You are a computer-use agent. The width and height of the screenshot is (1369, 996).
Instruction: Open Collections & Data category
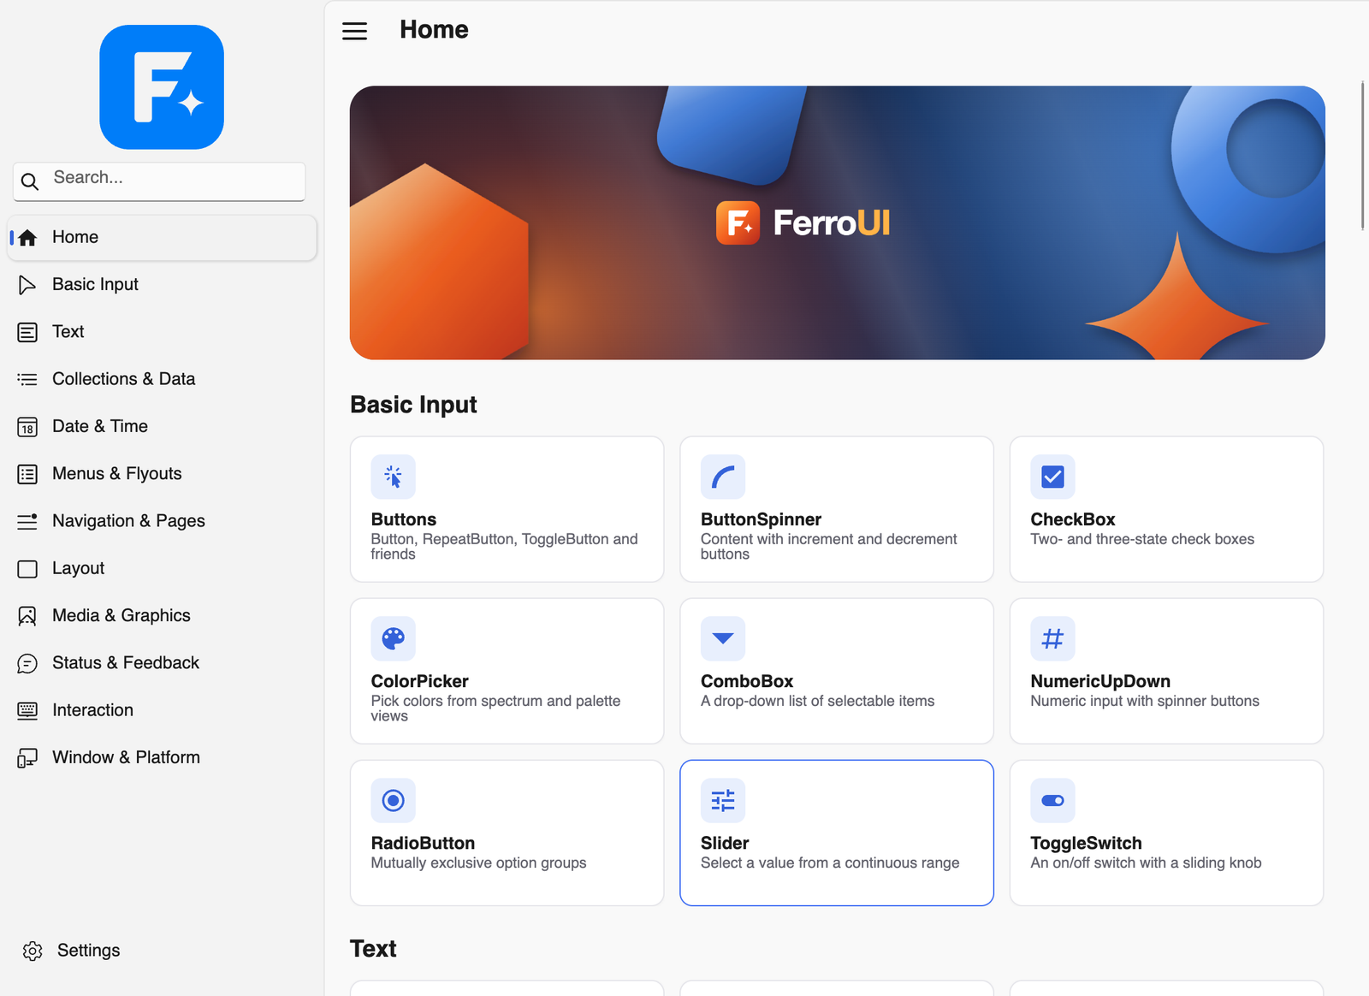coord(162,379)
